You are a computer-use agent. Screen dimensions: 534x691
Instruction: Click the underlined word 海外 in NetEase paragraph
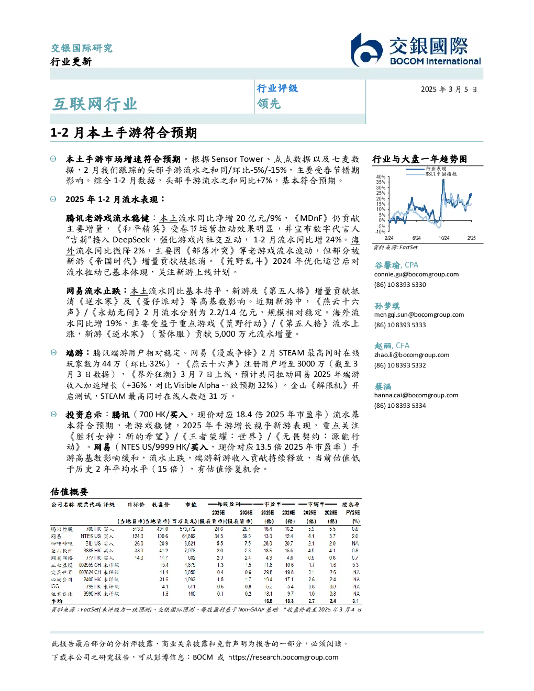[341, 313]
